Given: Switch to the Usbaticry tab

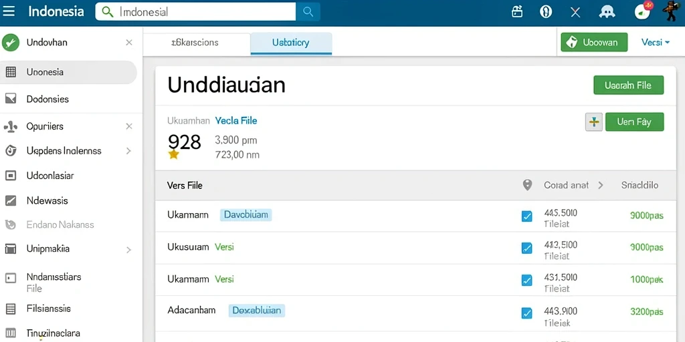Looking at the screenshot, I should [291, 43].
